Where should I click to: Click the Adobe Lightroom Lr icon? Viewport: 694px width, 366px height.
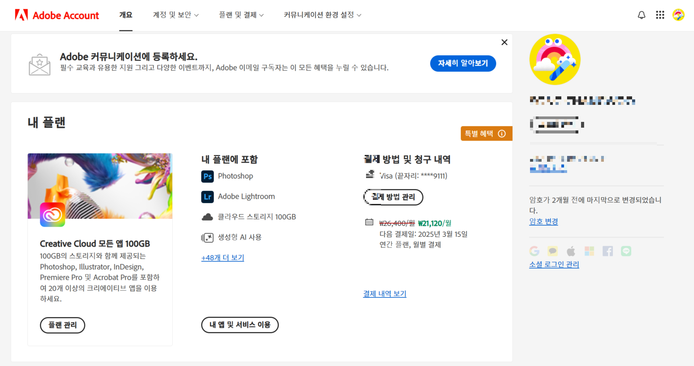[x=207, y=197]
